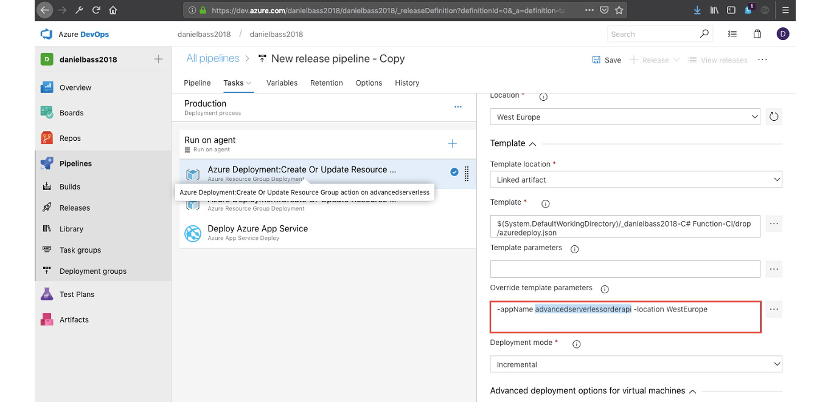Image resolution: width=831 pixels, height=402 pixels.
Task: Reload page in browser toolbar
Action: point(96,10)
